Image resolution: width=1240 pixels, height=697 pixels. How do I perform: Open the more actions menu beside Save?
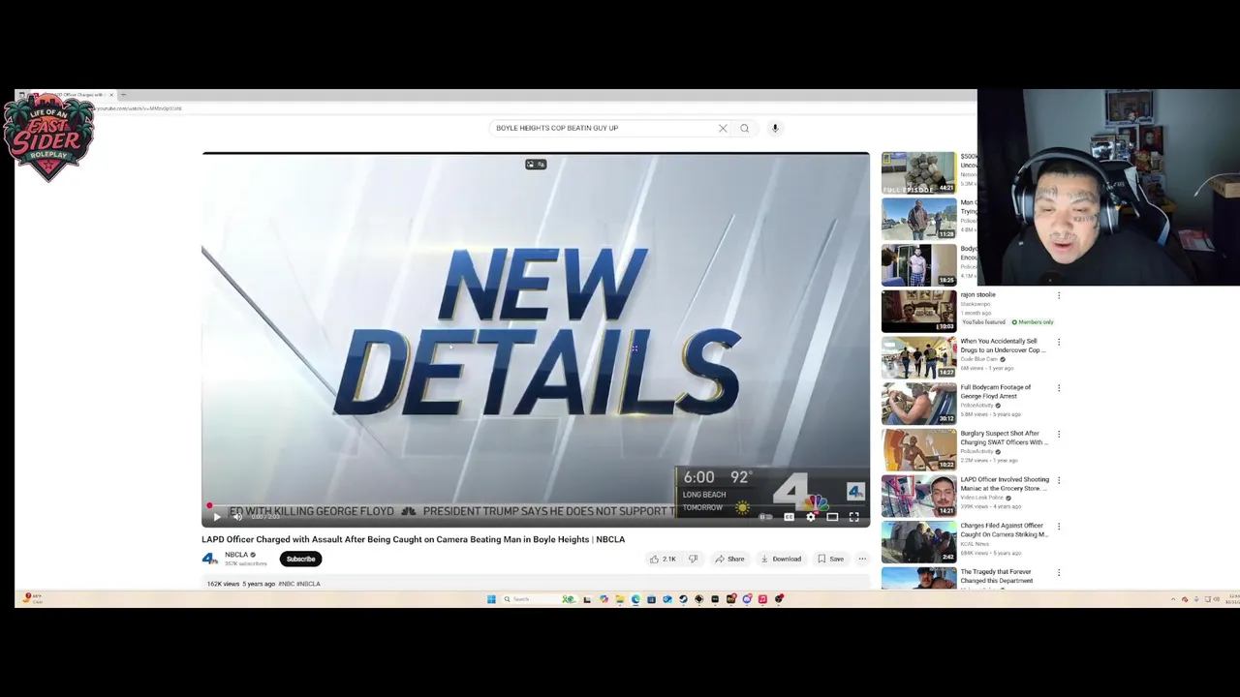pyautogui.click(x=862, y=559)
